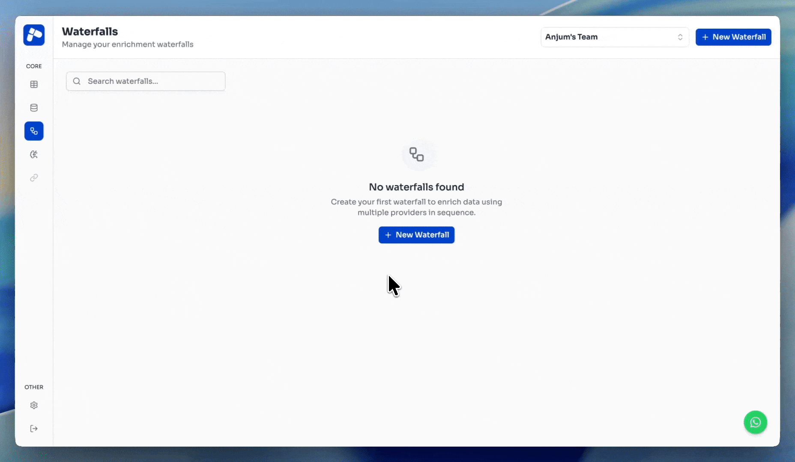795x462 pixels.
Task: Click the logout arrow icon at sidebar bottom
Action: click(x=34, y=429)
